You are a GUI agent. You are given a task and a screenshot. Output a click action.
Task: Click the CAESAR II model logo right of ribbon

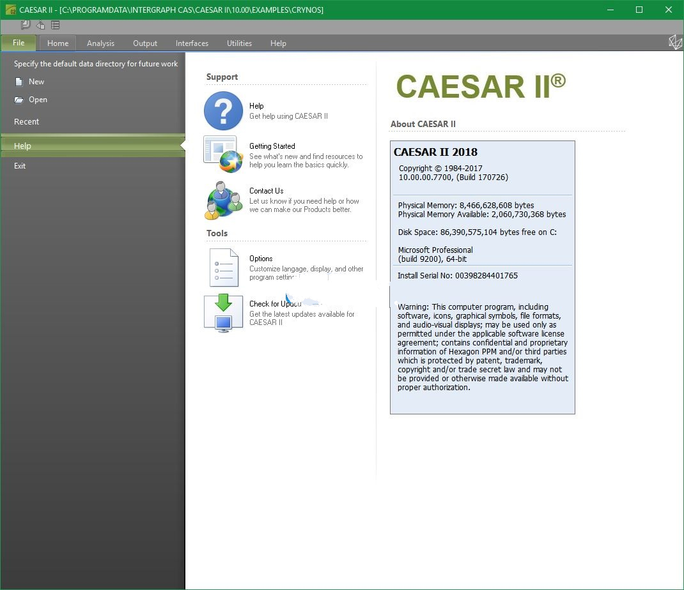click(675, 42)
